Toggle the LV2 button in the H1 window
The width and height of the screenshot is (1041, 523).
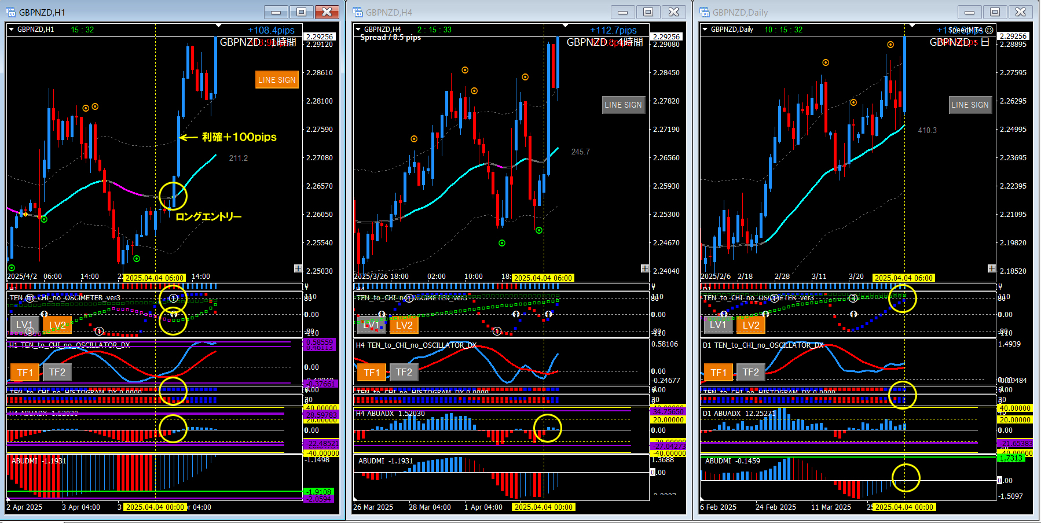click(x=57, y=325)
